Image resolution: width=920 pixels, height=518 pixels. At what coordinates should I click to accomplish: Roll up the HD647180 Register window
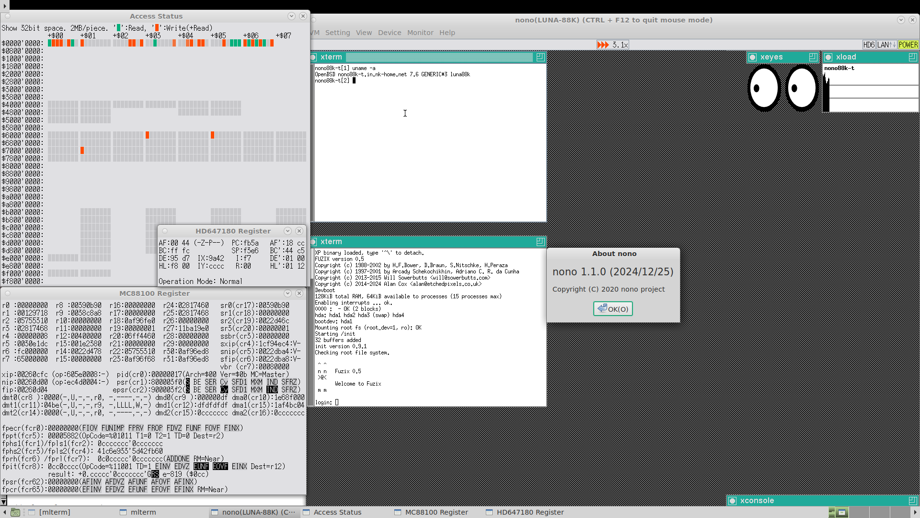click(x=287, y=231)
